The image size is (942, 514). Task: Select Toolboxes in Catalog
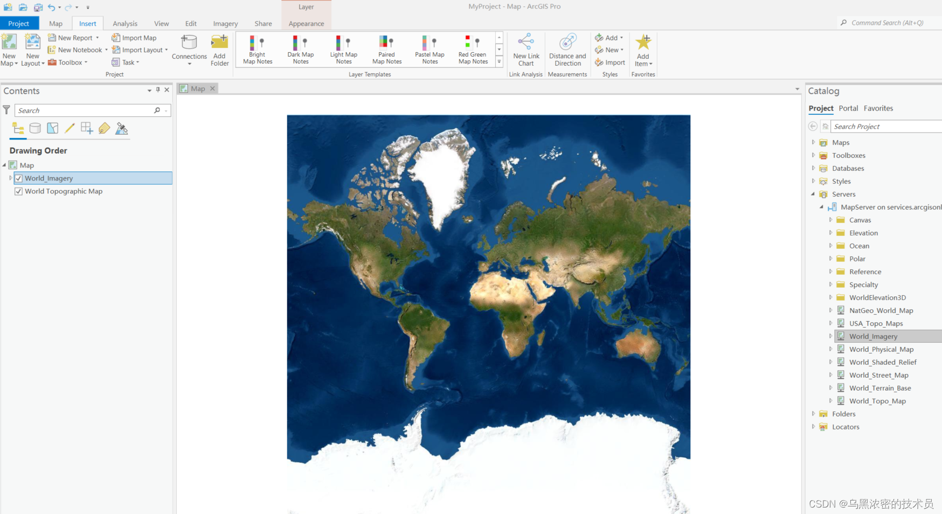pyautogui.click(x=849, y=155)
